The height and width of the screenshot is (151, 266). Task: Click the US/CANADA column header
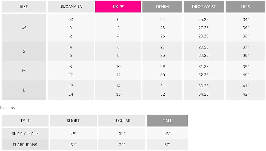[x=70, y=7]
